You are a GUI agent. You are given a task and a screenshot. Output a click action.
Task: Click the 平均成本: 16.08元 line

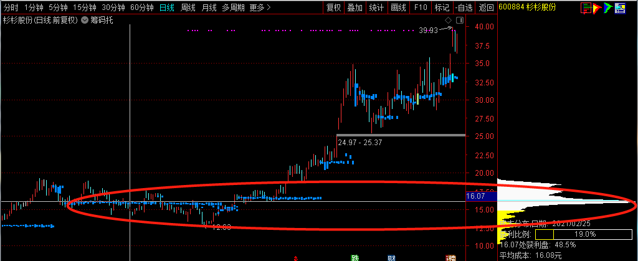[531, 255]
